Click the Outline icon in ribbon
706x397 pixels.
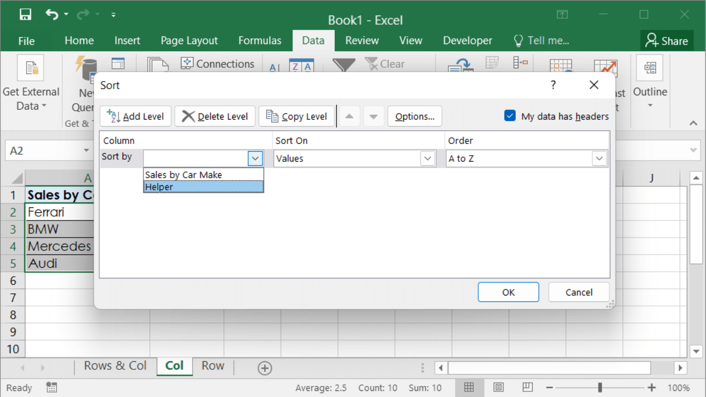coord(650,68)
